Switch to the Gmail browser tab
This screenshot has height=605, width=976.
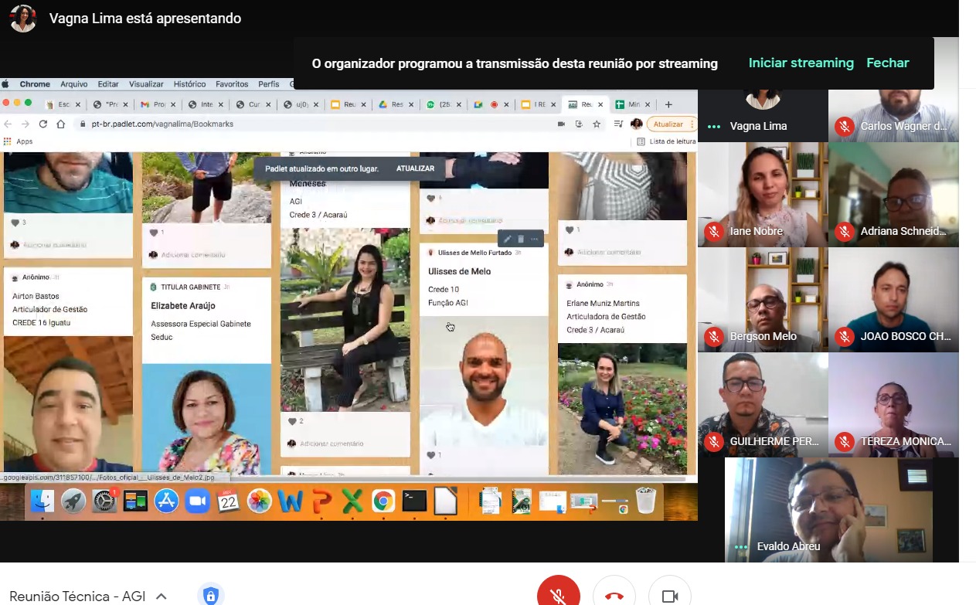point(158,104)
